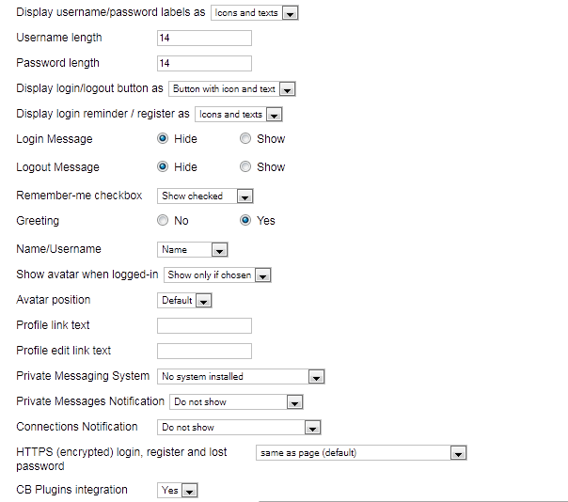Click the Profile edit link text field
Screen dimensions: 568x502
coord(204,351)
